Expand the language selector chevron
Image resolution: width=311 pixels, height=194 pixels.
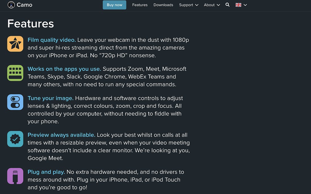tap(245, 5)
